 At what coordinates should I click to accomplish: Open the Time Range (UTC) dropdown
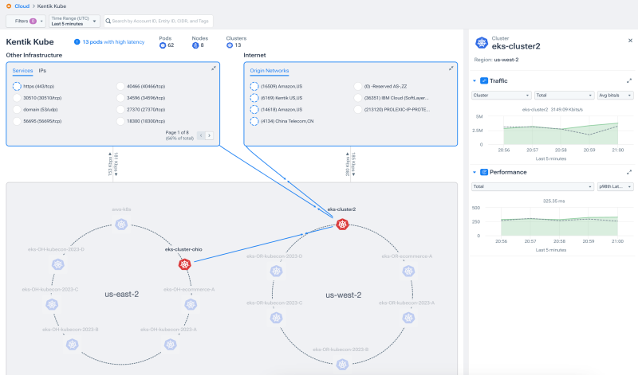tap(74, 21)
